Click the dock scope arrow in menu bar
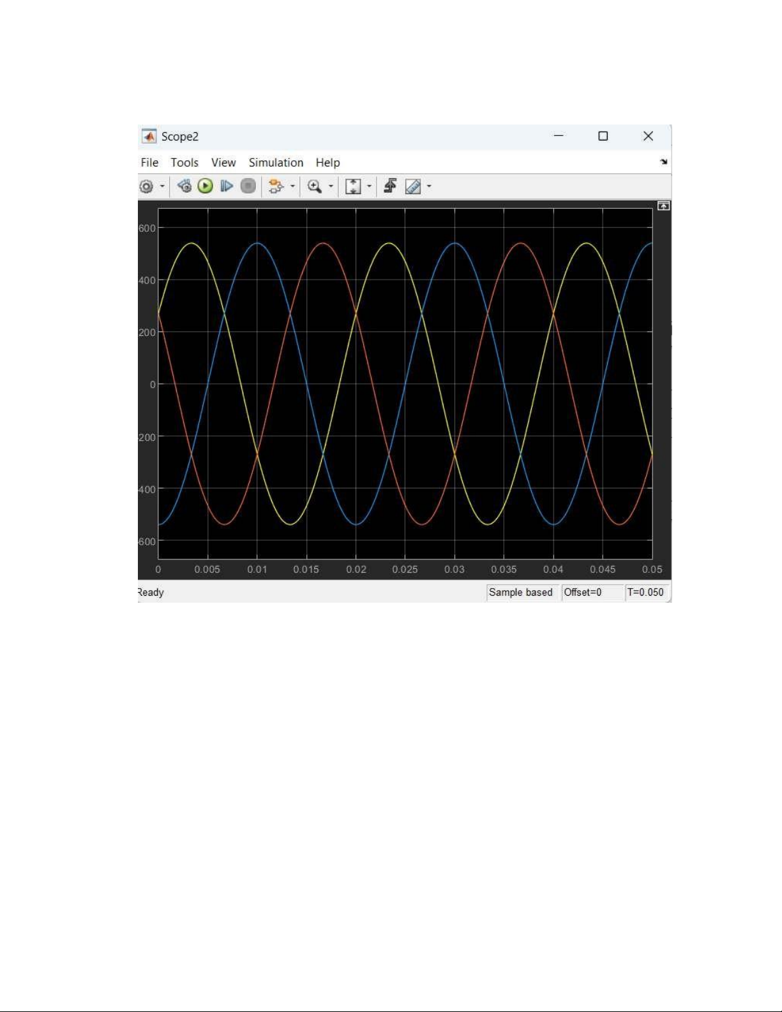 coord(664,162)
